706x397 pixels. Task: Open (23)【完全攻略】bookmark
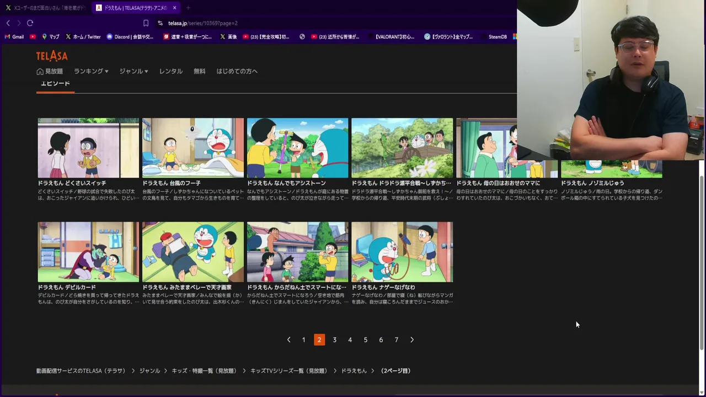pyautogui.click(x=266, y=37)
